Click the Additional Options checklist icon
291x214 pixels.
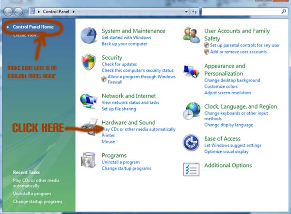(x=192, y=168)
